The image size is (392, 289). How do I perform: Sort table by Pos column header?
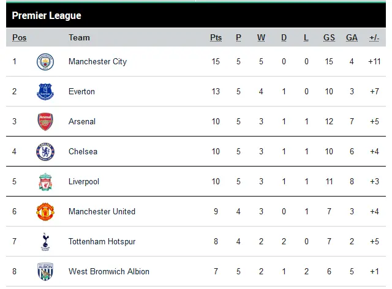(20, 38)
